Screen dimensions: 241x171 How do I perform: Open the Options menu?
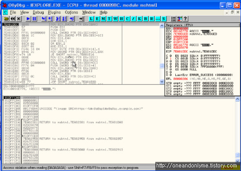(x=71, y=12)
